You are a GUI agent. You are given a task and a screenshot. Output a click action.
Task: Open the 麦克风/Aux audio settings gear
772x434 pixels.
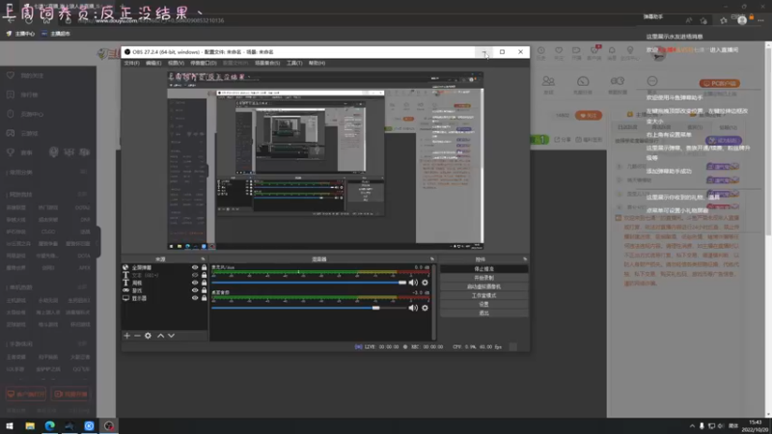[x=425, y=283]
